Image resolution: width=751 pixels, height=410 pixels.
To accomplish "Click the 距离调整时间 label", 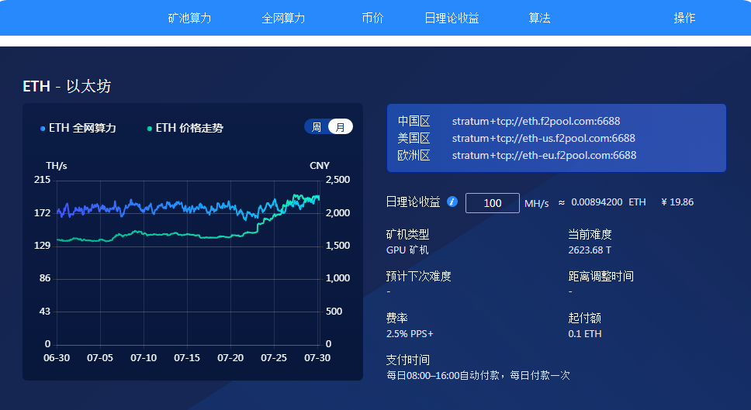I will click(x=601, y=276).
